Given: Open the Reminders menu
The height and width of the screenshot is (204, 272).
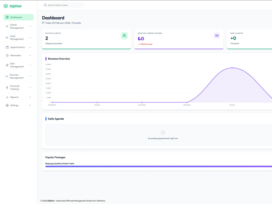Looking at the screenshot, I should [x=18, y=55].
